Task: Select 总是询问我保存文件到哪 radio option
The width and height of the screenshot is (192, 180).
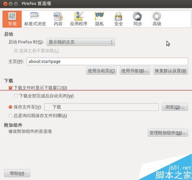Action: (10, 116)
